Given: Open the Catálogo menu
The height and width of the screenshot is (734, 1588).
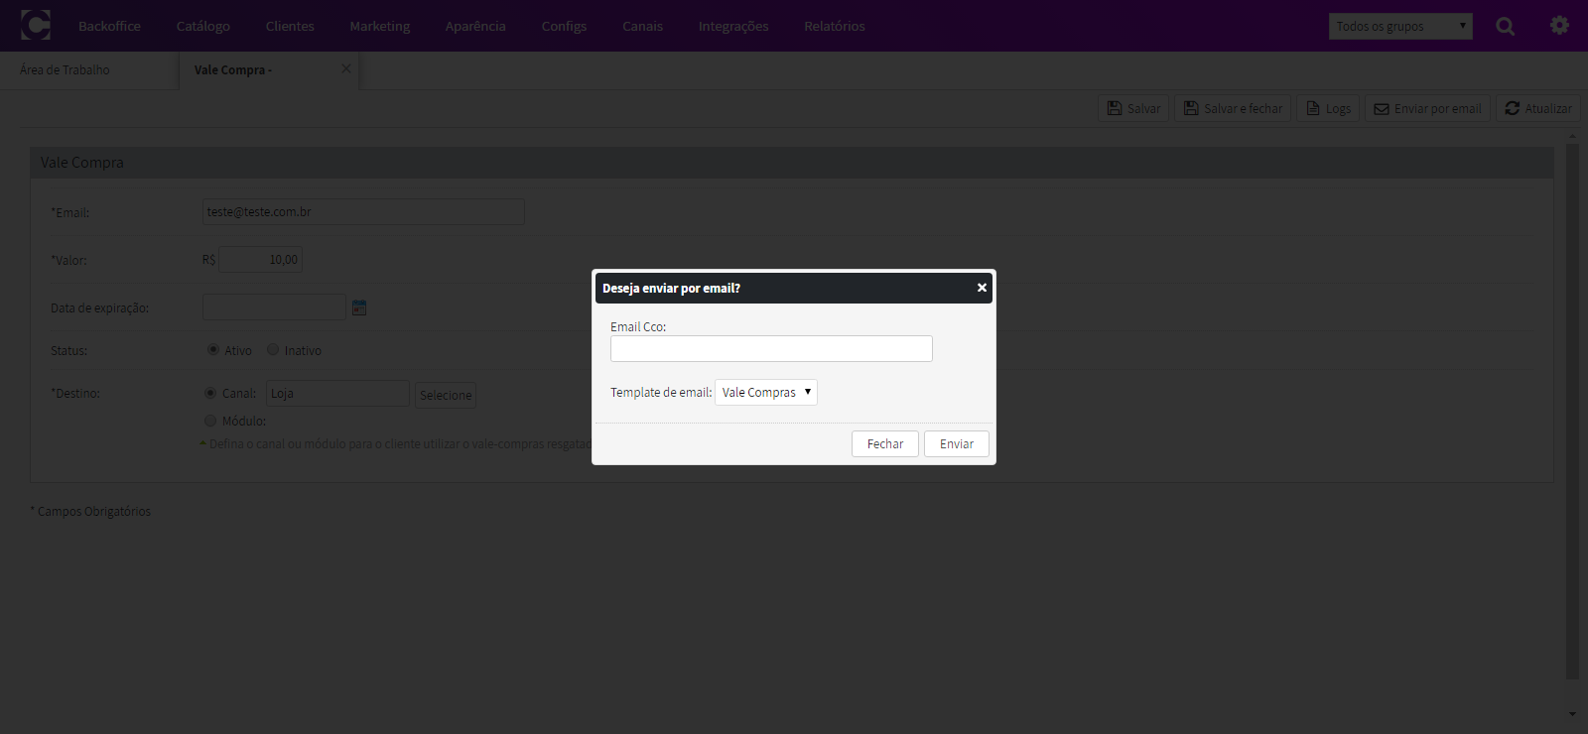Looking at the screenshot, I should [203, 26].
